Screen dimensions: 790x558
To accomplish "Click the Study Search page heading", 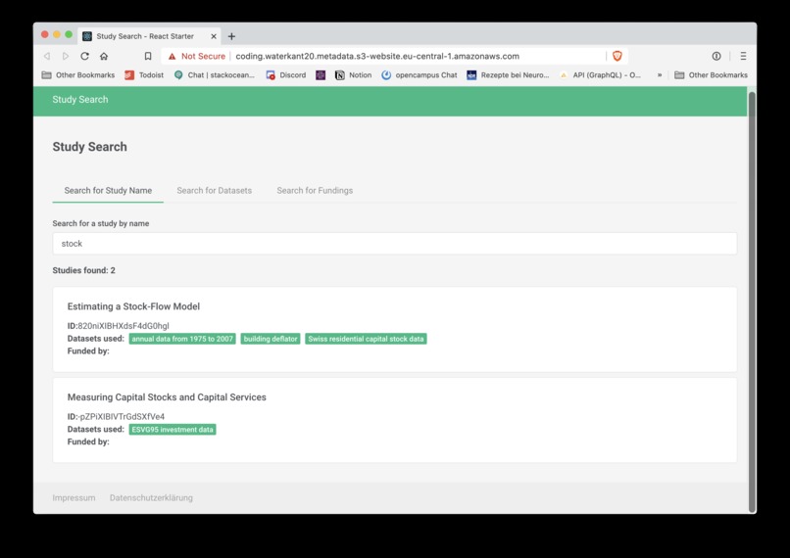I will pos(89,147).
